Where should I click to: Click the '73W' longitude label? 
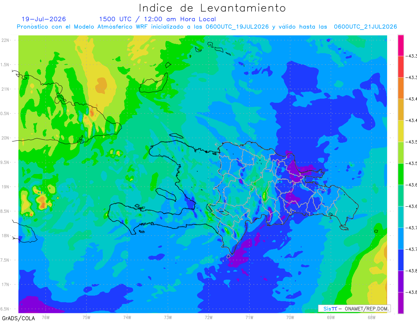pyautogui.click(x=168, y=317)
